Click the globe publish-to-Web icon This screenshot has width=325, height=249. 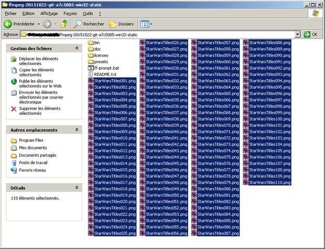coord(14,81)
